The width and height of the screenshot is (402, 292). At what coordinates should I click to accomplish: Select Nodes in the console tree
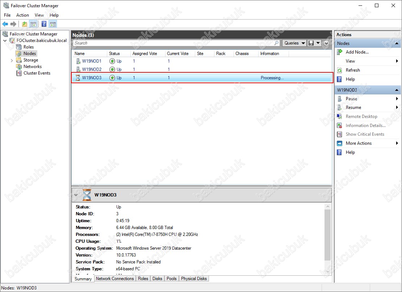tap(30, 53)
